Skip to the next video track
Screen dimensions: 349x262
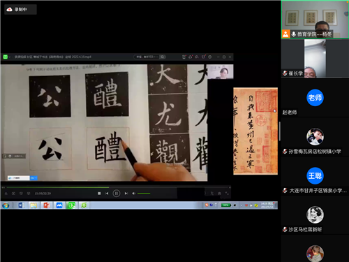pos(126,194)
